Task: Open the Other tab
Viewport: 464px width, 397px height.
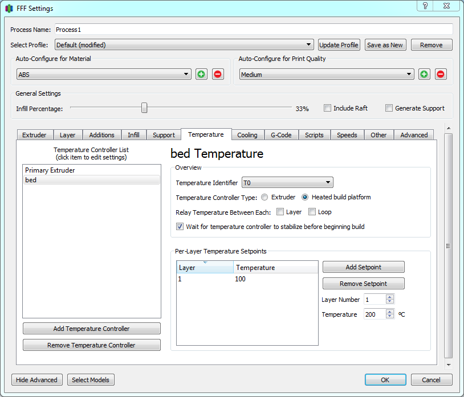Action: pyautogui.click(x=378, y=135)
